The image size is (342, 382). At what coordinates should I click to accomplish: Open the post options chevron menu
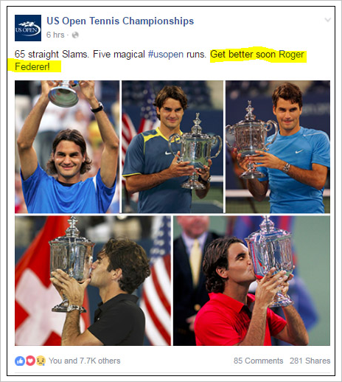[327, 20]
